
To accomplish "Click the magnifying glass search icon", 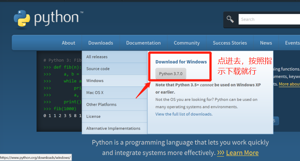I will point(230,19).
